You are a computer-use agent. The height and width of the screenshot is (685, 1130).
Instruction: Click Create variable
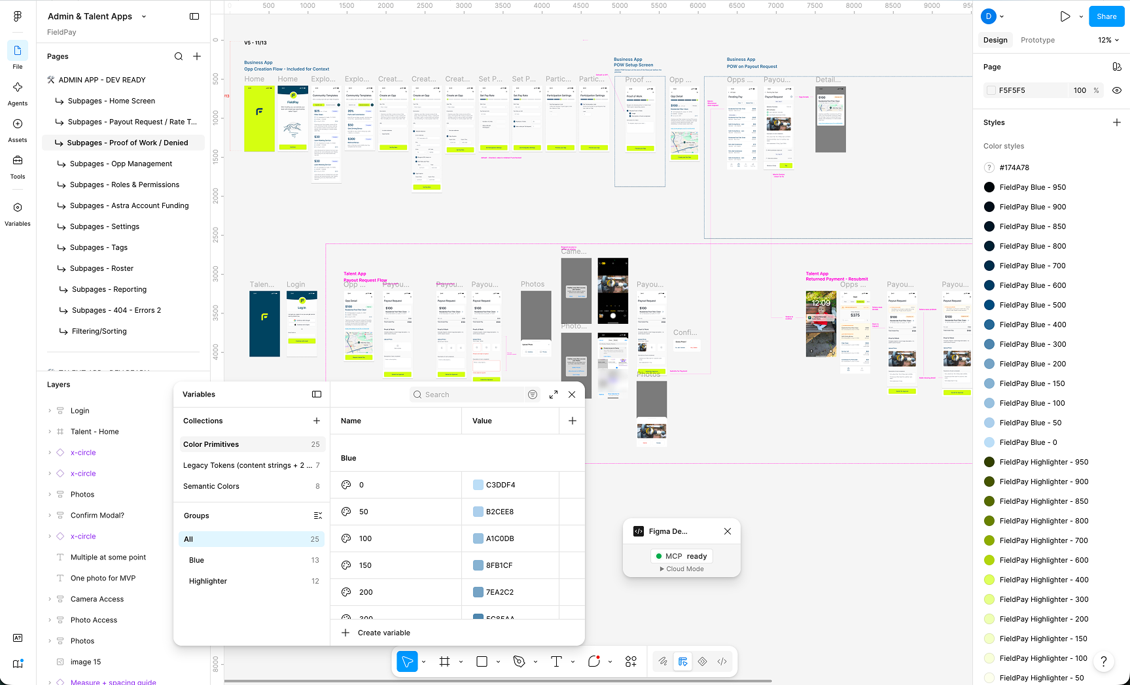383,633
